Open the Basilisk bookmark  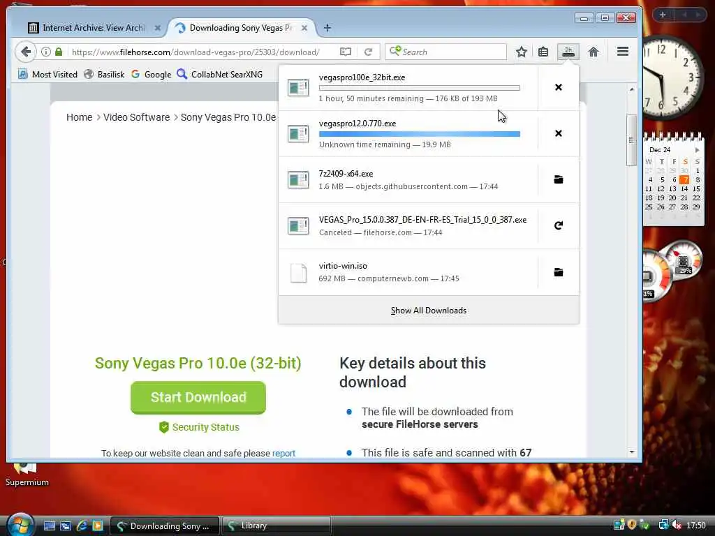tap(105, 74)
